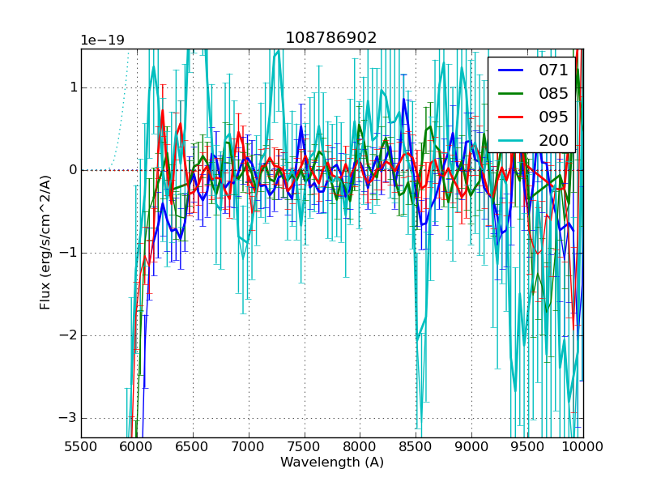
Task: Click the 0 y-axis tick label
Action: click(x=71, y=170)
